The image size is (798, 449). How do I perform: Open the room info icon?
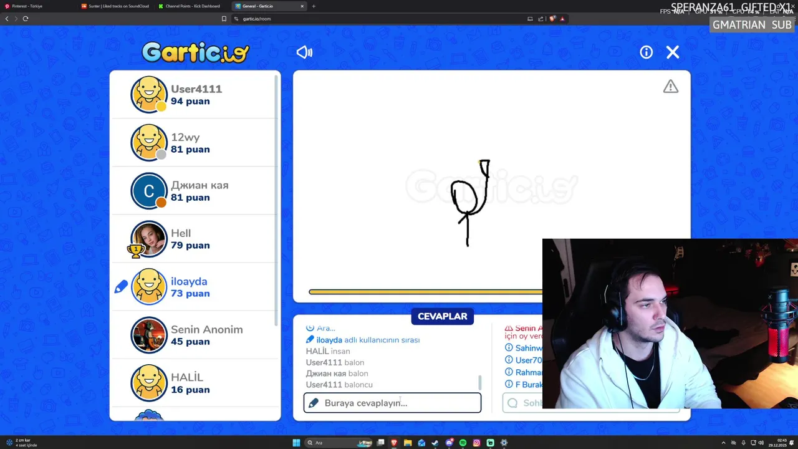click(x=646, y=52)
